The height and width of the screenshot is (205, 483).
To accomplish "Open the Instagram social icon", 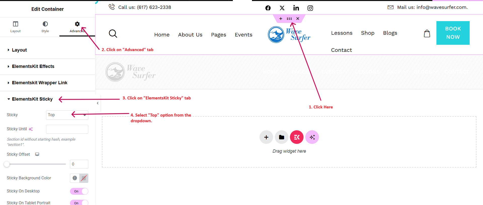I will click(x=310, y=8).
